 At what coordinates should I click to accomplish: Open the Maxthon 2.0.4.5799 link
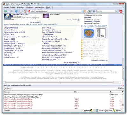49,30
